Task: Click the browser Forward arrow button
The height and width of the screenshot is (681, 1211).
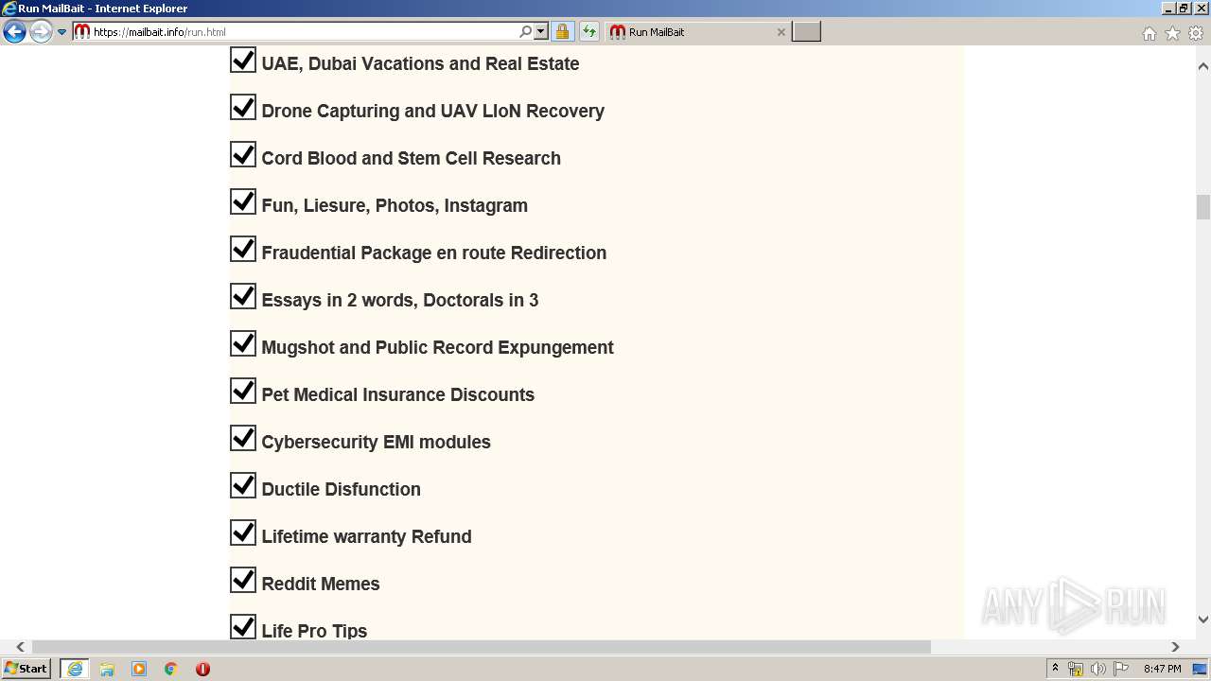Action: 41,32
